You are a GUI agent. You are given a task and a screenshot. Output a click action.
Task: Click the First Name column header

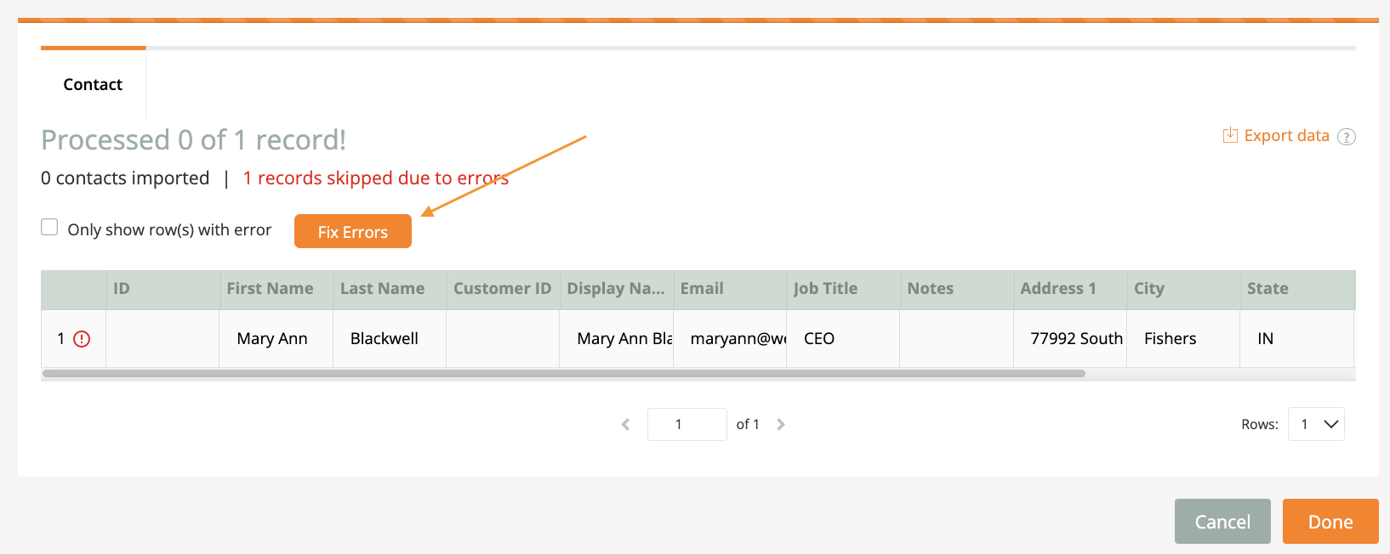[x=276, y=289]
